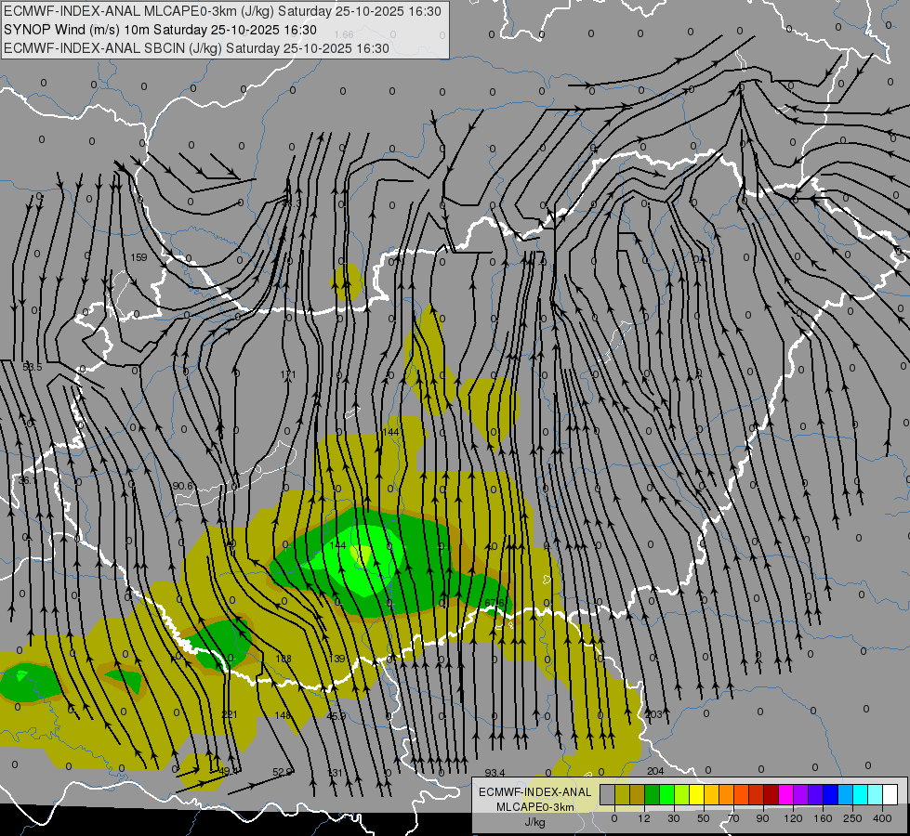Screen dimensions: 910x836
Task: Click the 120 tick label on legend
Action: pyautogui.click(x=793, y=818)
